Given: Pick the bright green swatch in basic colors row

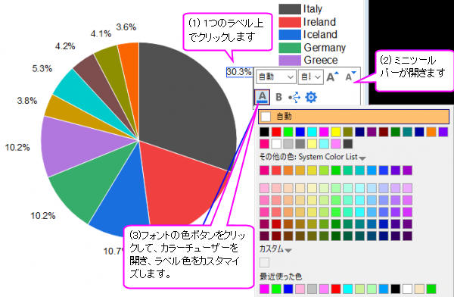Looking at the screenshot, I should (288, 132).
